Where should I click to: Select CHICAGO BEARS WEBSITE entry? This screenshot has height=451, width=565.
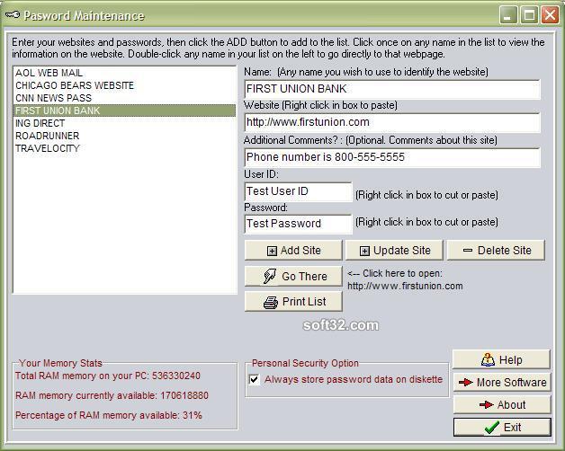(x=124, y=85)
